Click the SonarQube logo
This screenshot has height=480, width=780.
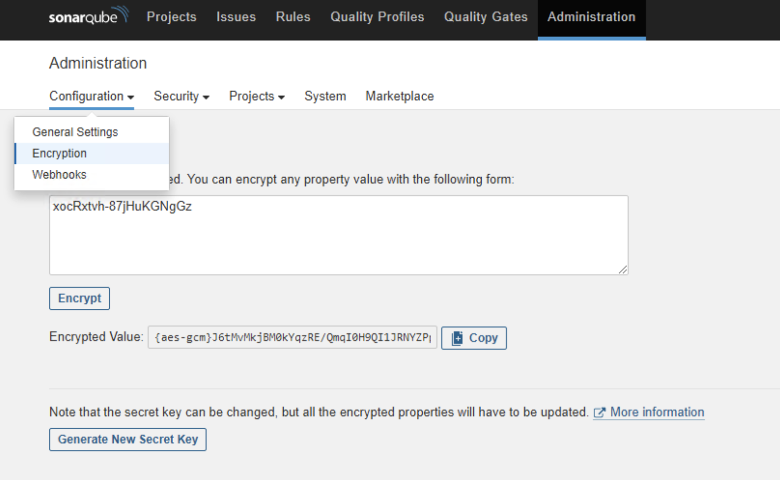tap(88, 16)
